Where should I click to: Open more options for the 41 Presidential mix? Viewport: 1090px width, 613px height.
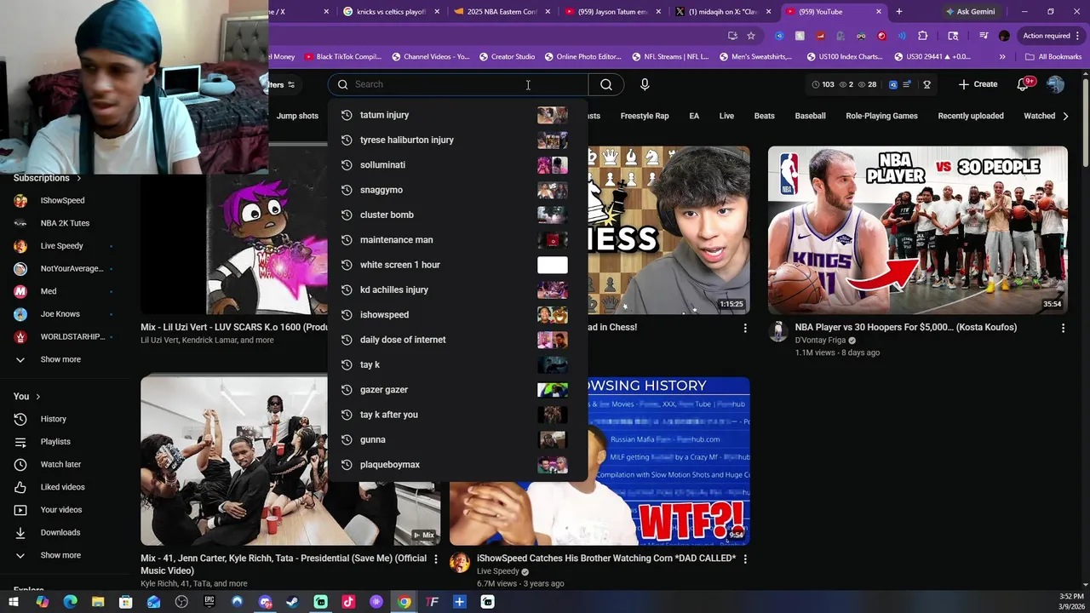pyautogui.click(x=436, y=559)
